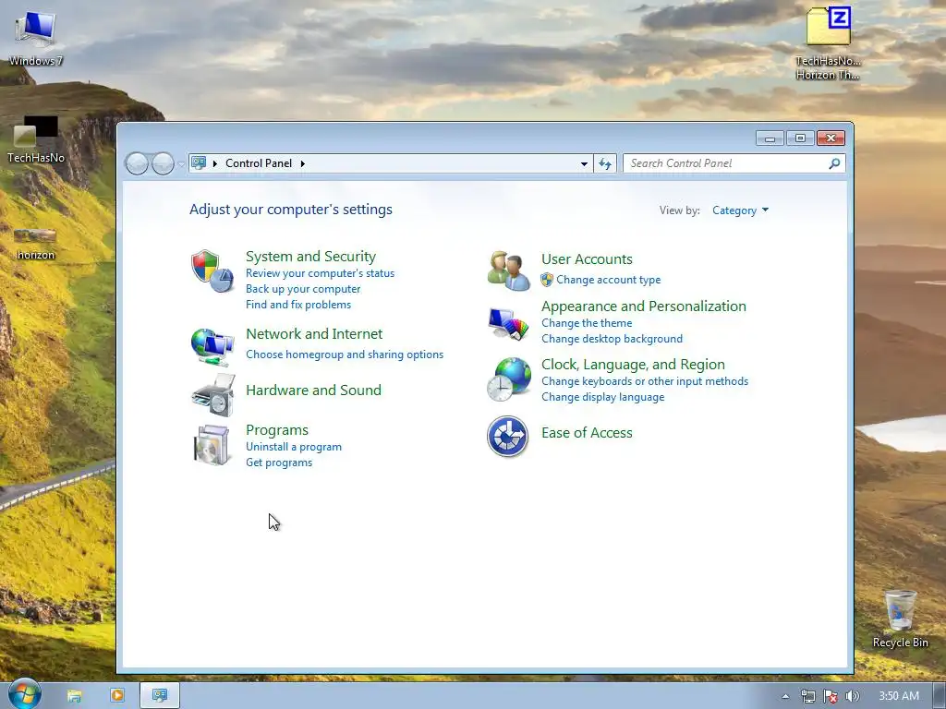The width and height of the screenshot is (946, 709).
Task: Open the Ease of Access heading
Action: tap(587, 433)
